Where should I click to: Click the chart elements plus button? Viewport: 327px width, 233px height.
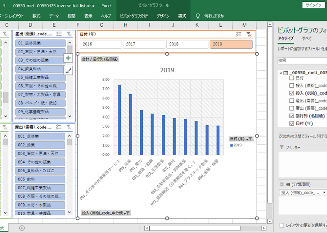point(68,58)
